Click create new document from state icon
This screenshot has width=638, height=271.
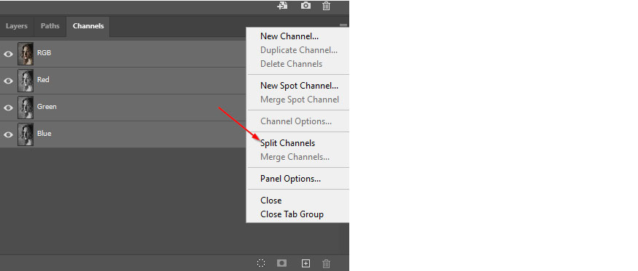[283, 5]
